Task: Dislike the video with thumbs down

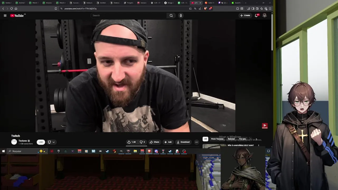Action: click(142, 142)
